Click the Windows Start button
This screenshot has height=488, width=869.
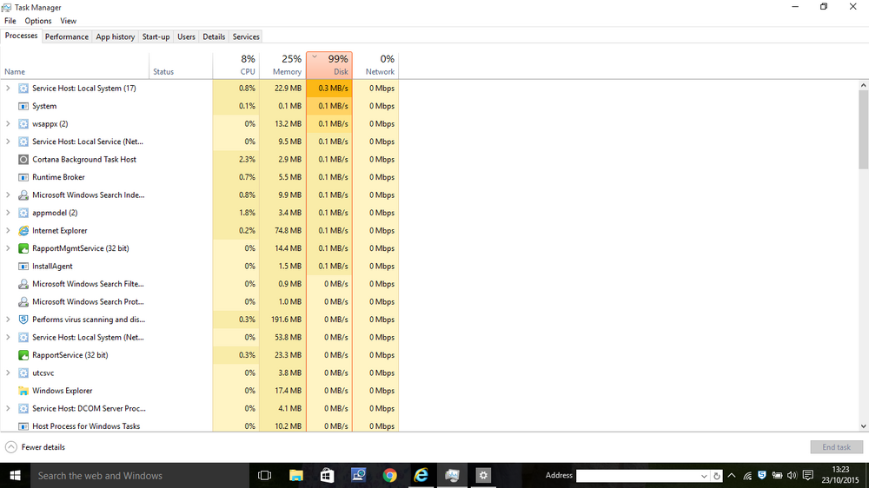[x=15, y=475]
